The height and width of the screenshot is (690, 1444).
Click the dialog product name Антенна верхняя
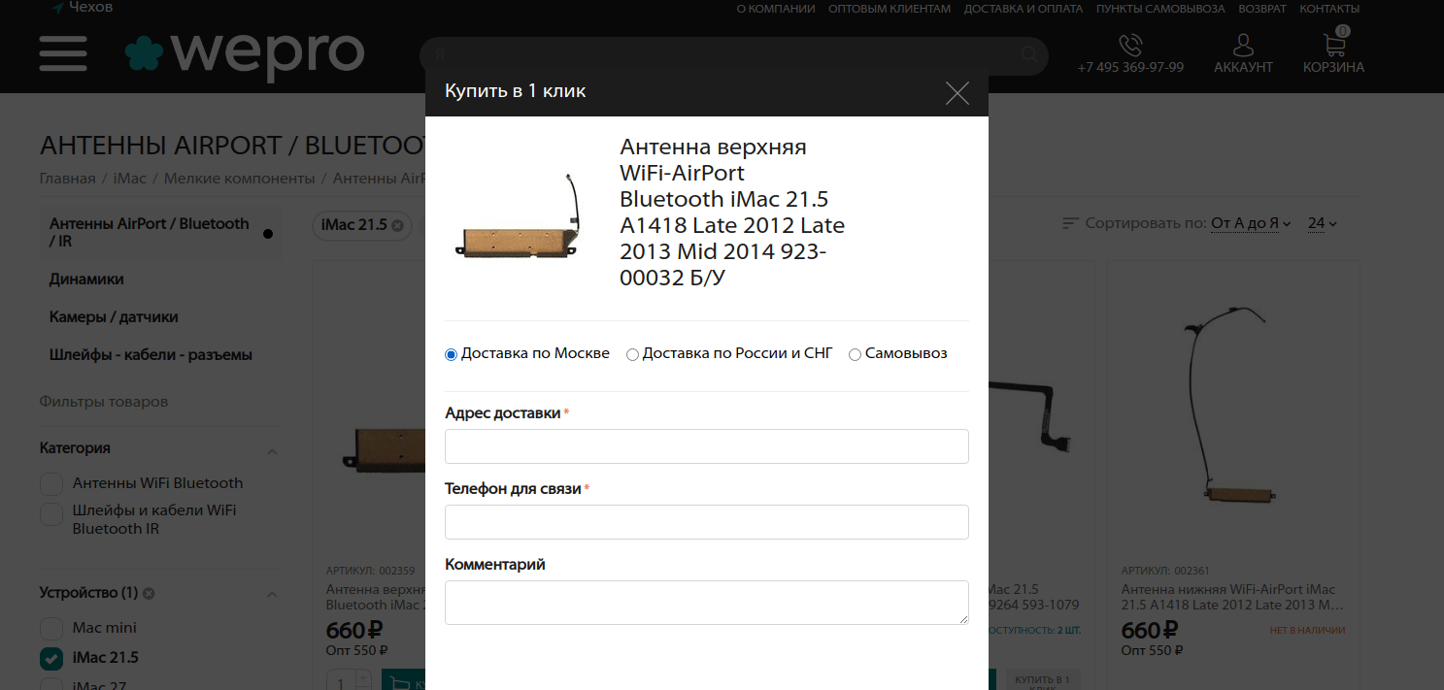click(732, 213)
